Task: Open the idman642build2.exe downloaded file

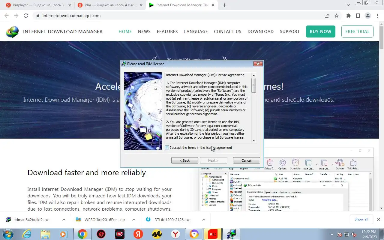Action: point(32,220)
